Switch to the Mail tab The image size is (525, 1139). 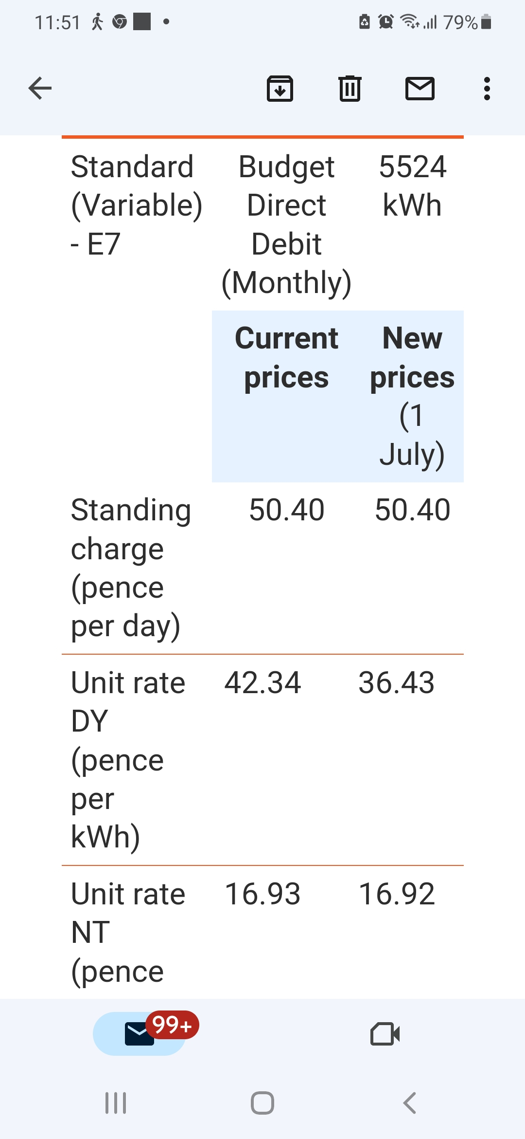(140, 1034)
